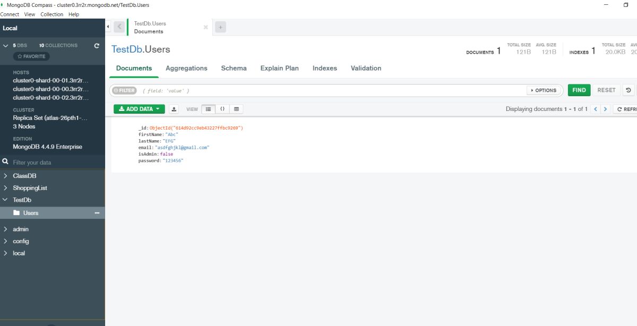Switch to the Indexes tab
The image size is (637, 326).
325,68
